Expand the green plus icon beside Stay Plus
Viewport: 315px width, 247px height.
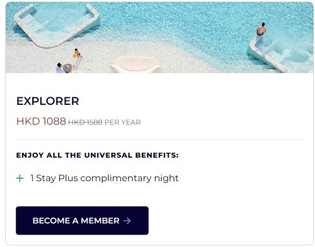click(x=20, y=178)
